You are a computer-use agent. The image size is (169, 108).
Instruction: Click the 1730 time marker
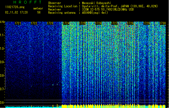[x=163, y=23]
